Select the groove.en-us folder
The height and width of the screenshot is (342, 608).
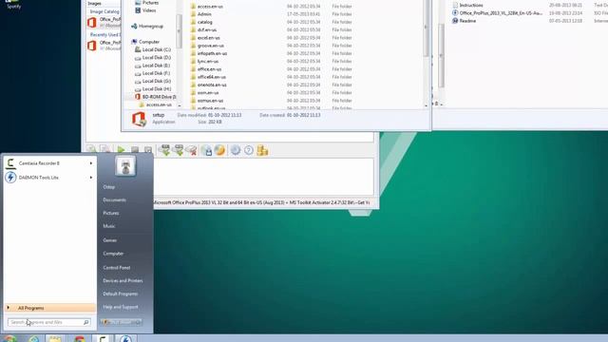click(207, 46)
